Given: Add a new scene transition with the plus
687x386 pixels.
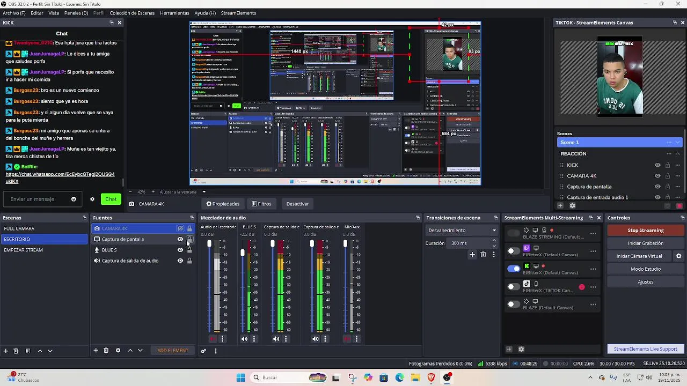Looking at the screenshot, I should pyautogui.click(x=472, y=255).
